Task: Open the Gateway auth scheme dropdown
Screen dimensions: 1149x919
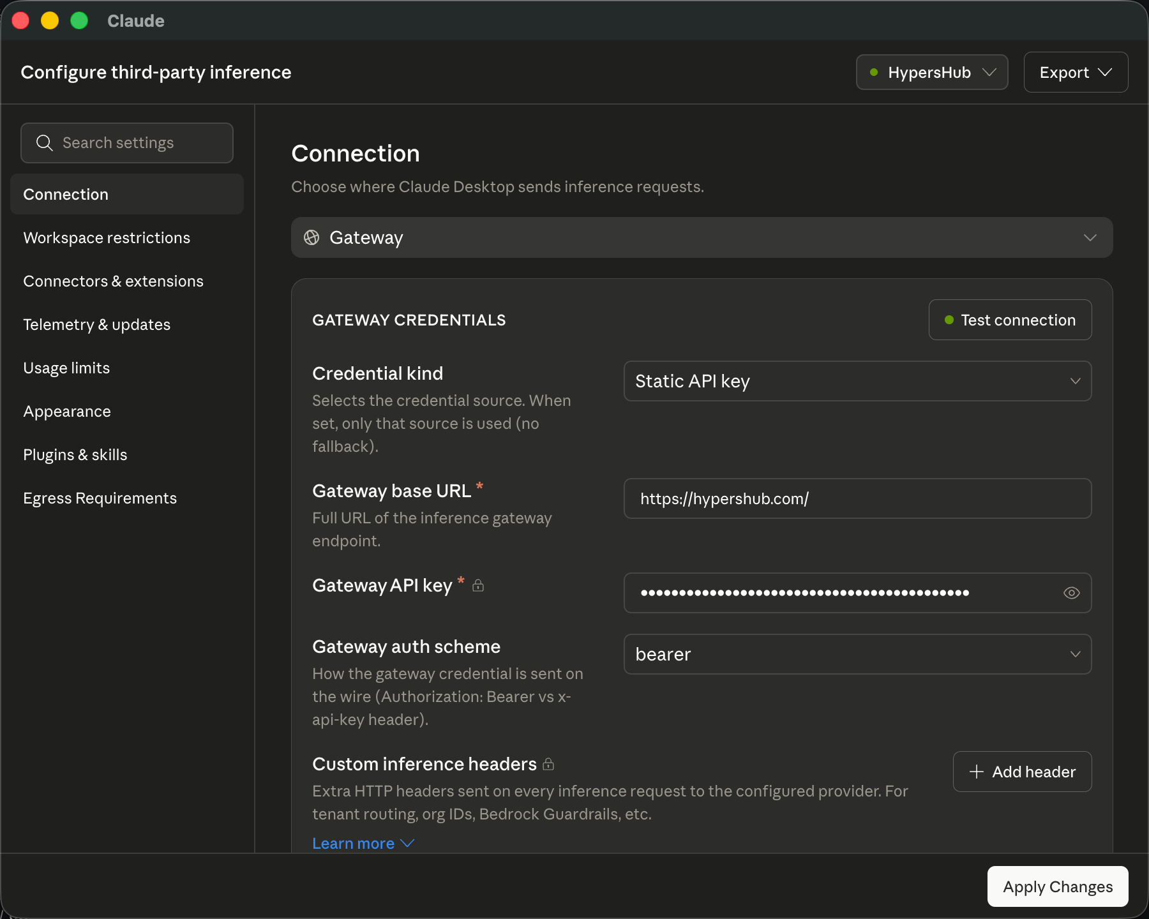Action: 858,654
